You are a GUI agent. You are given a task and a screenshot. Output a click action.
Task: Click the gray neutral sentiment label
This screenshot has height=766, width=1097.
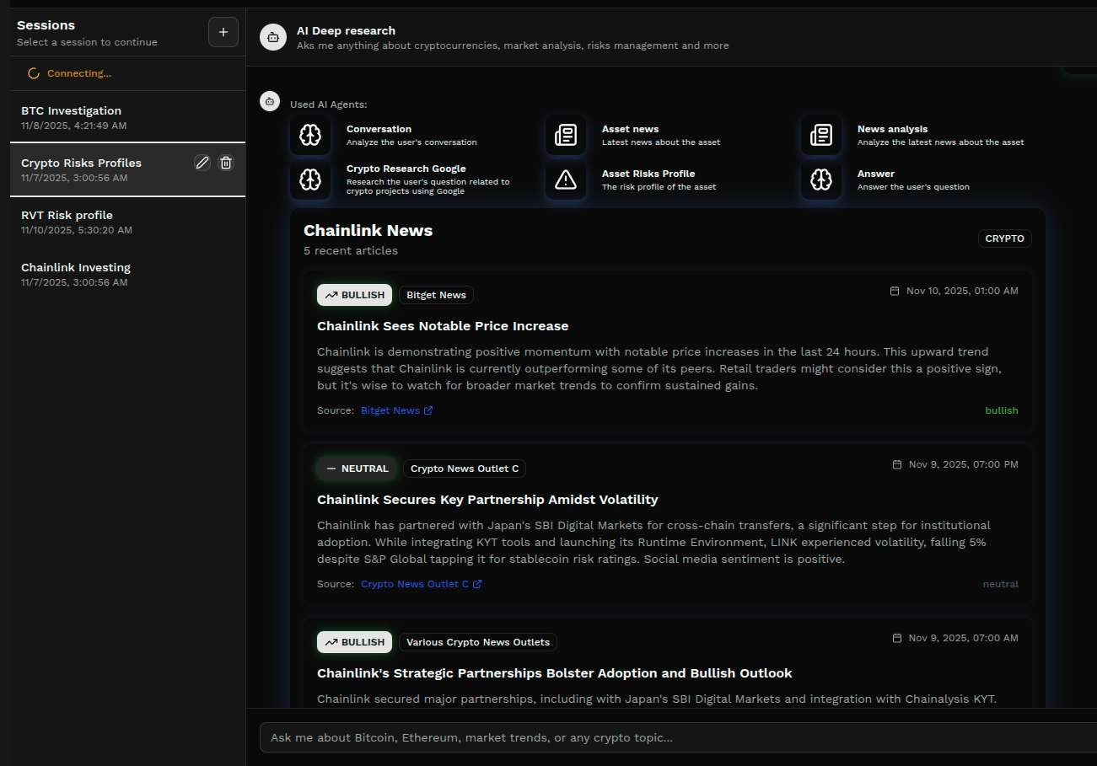(x=1000, y=584)
